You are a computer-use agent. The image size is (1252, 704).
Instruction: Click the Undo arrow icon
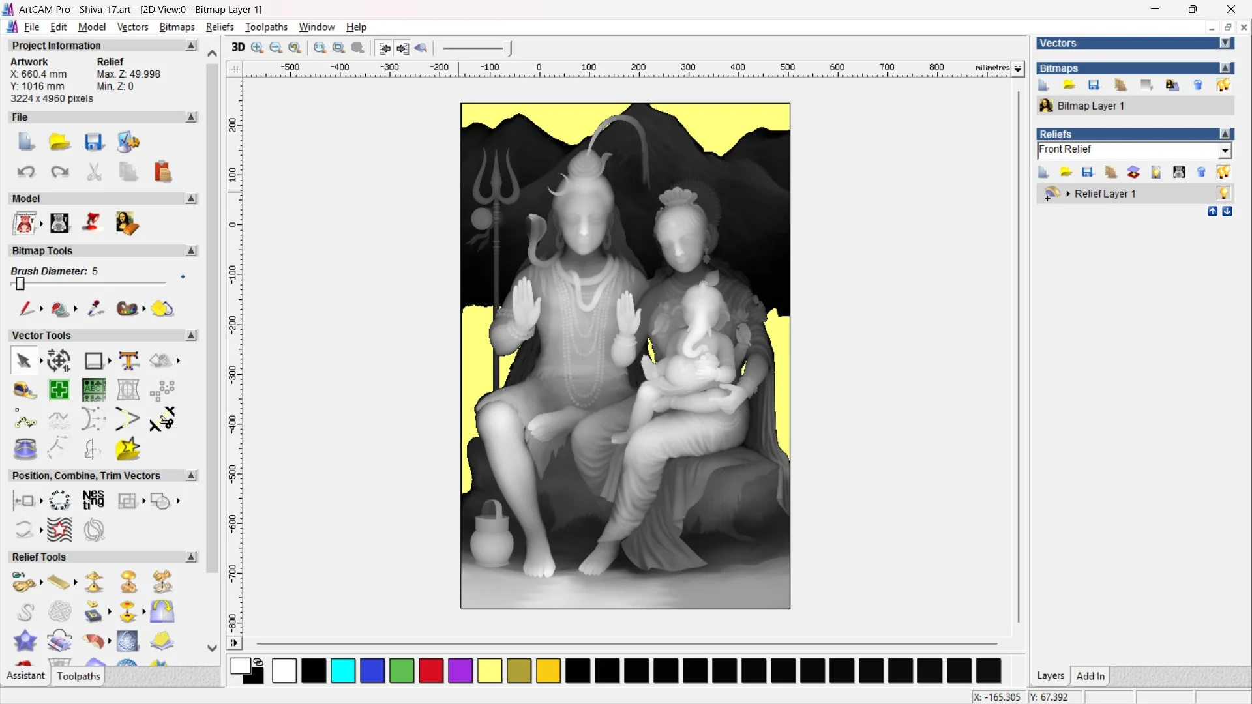tap(26, 171)
